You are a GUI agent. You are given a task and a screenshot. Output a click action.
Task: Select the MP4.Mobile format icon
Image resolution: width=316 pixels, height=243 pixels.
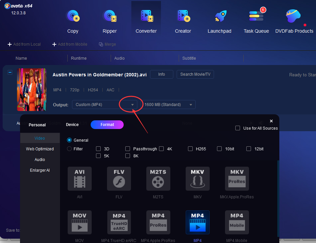(237, 222)
